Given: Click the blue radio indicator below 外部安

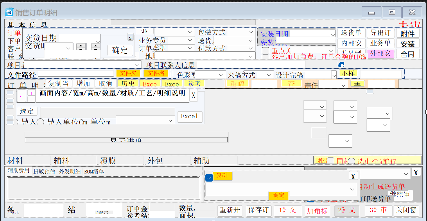Looking at the screenshot, I should tap(341, 64).
